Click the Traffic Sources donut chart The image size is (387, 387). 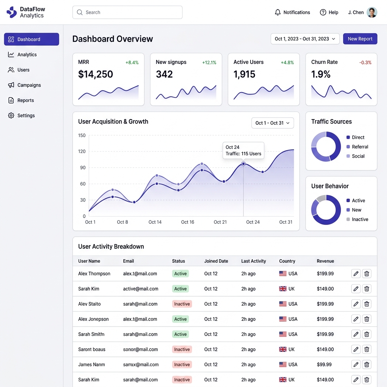pos(326,147)
